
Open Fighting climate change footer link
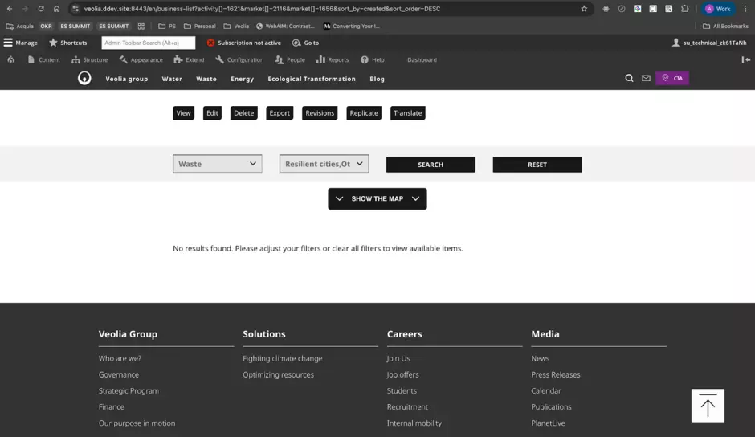pos(283,358)
